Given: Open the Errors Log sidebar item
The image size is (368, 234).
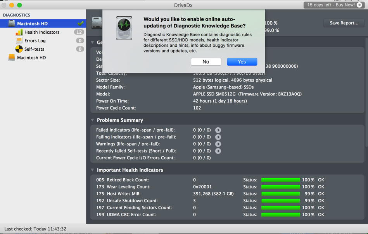Looking at the screenshot, I should [x=43, y=41].
